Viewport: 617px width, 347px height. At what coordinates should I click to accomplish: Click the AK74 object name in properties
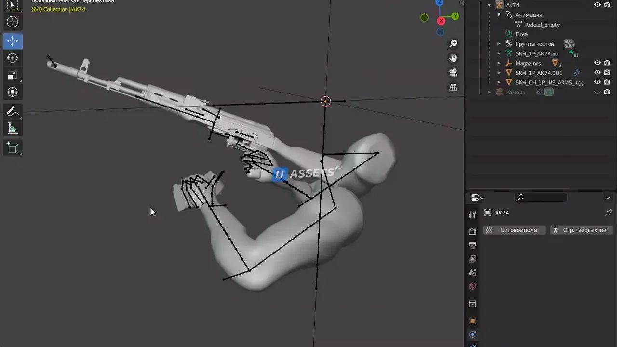coord(502,213)
